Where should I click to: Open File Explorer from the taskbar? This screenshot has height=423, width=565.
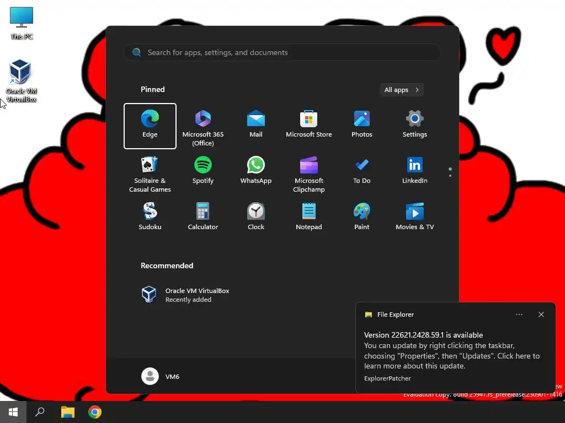click(67, 412)
